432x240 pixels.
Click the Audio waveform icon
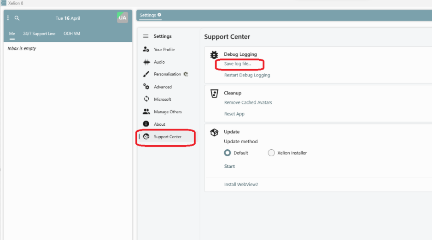point(146,62)
